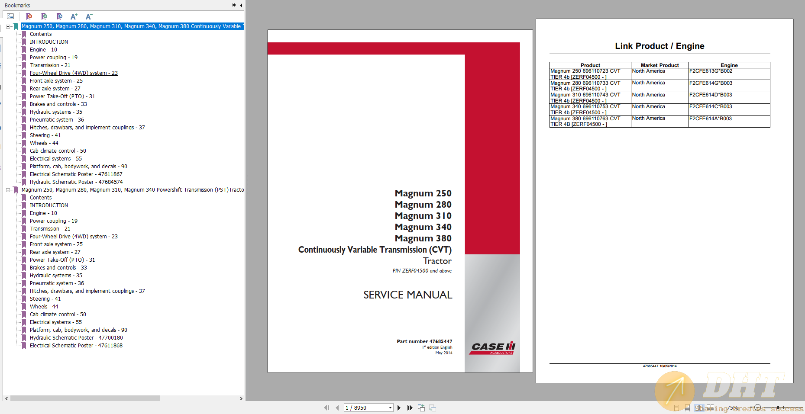Toggle the bookmarks checklist options panel

[x=10, y=16]
